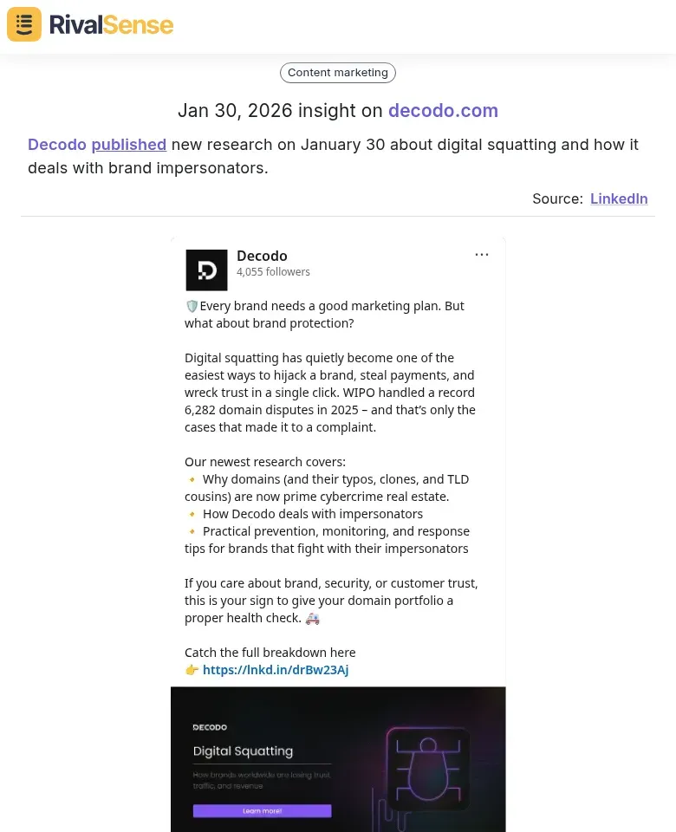Select the Decodo "D" avatar image
The image size is (676, 832).
coord(206,270)
